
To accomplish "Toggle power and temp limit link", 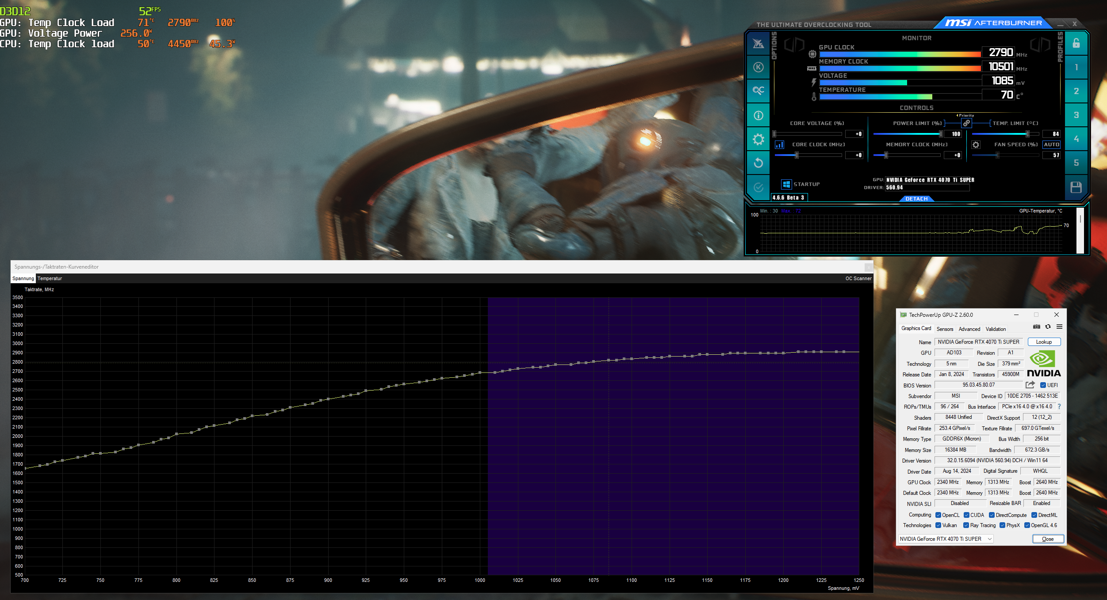I will tap(966, 123).
